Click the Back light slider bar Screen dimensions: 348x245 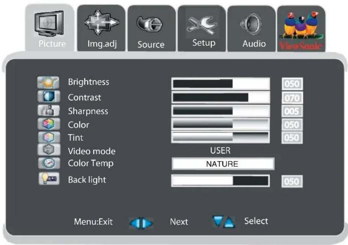220,181
